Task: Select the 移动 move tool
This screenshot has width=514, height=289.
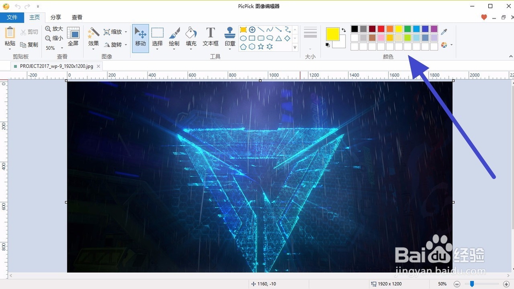Action: [141, 38]
